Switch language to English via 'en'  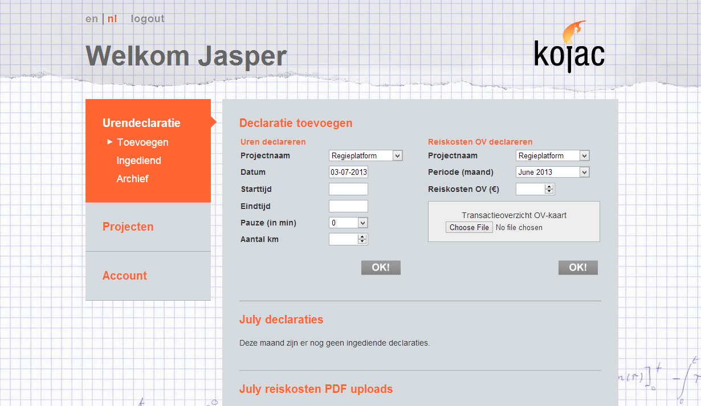point(91,19)
